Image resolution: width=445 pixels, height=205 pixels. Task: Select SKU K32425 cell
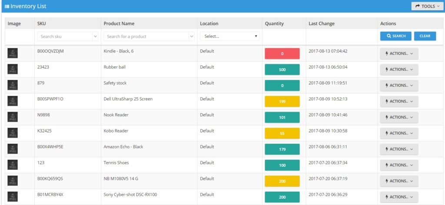pyautogui.click(x=44, y=131)
